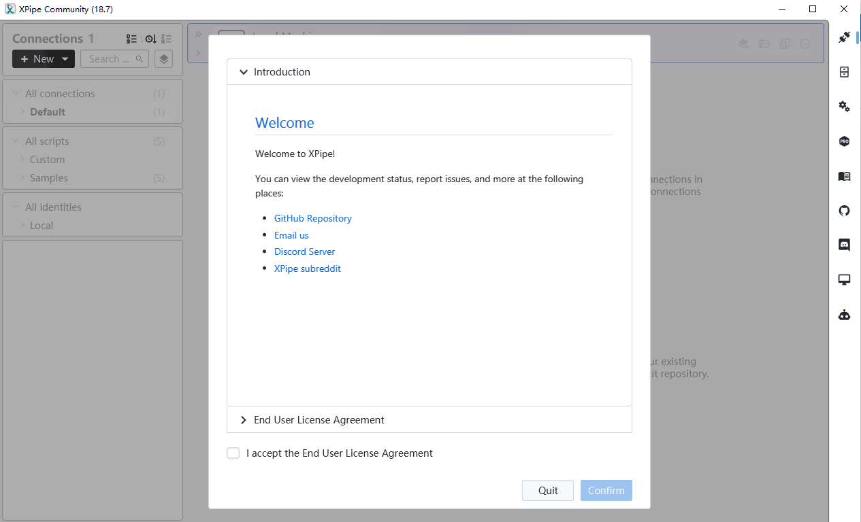Click the Confirm button
This screenshot has width=861, height=522.
606,491
